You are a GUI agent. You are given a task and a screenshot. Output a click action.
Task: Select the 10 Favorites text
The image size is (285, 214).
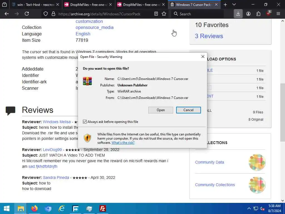point(212,25)
